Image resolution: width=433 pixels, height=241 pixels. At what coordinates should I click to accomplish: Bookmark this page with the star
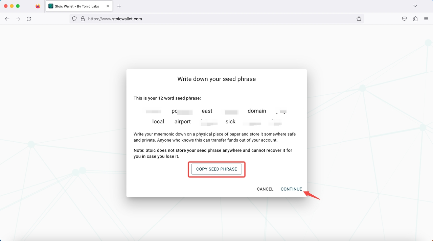coord(359,19)
